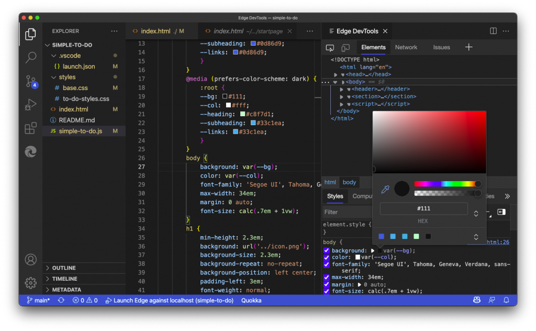Uncheck the color property checkbox
Viewport: 536px width, 331px height.
(x=327, y=257)
